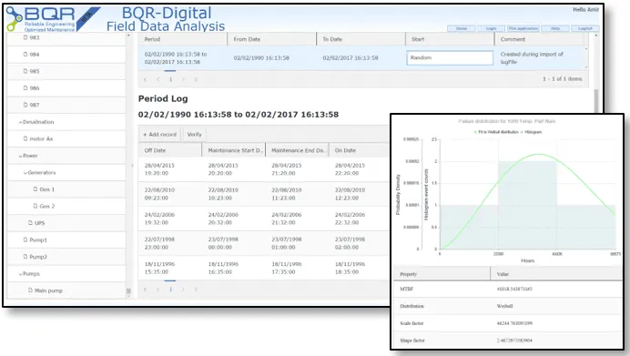
Task: Select the 18/11/1996 15:35:00 Off Date cell
Action: point(170,268)
